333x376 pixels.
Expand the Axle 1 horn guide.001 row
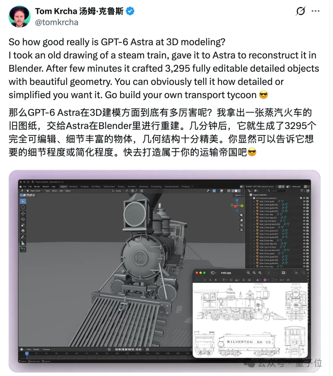pos(254,205)
